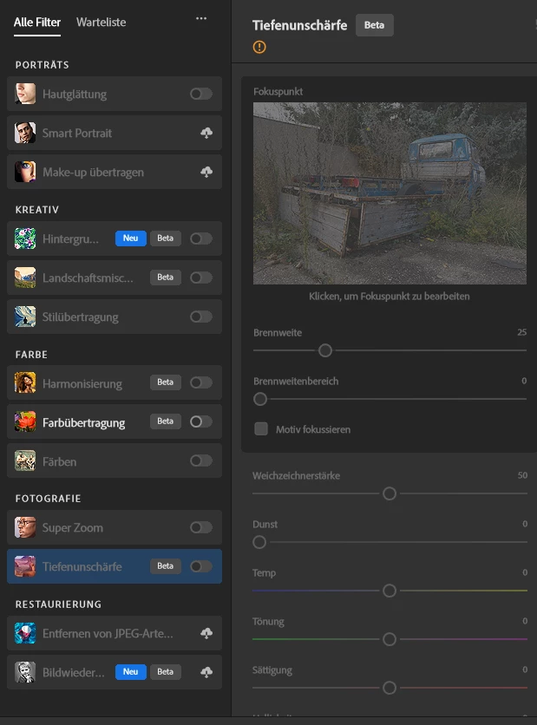Switch on the Stilübertragung filter
The height and width of the screenshot is (725, 537).
201,317
